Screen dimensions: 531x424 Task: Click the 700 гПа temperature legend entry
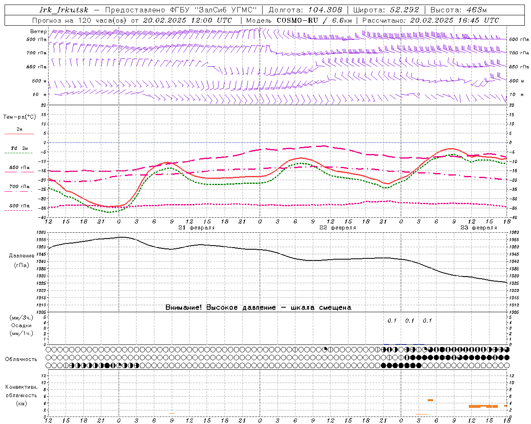click(19, 187)
